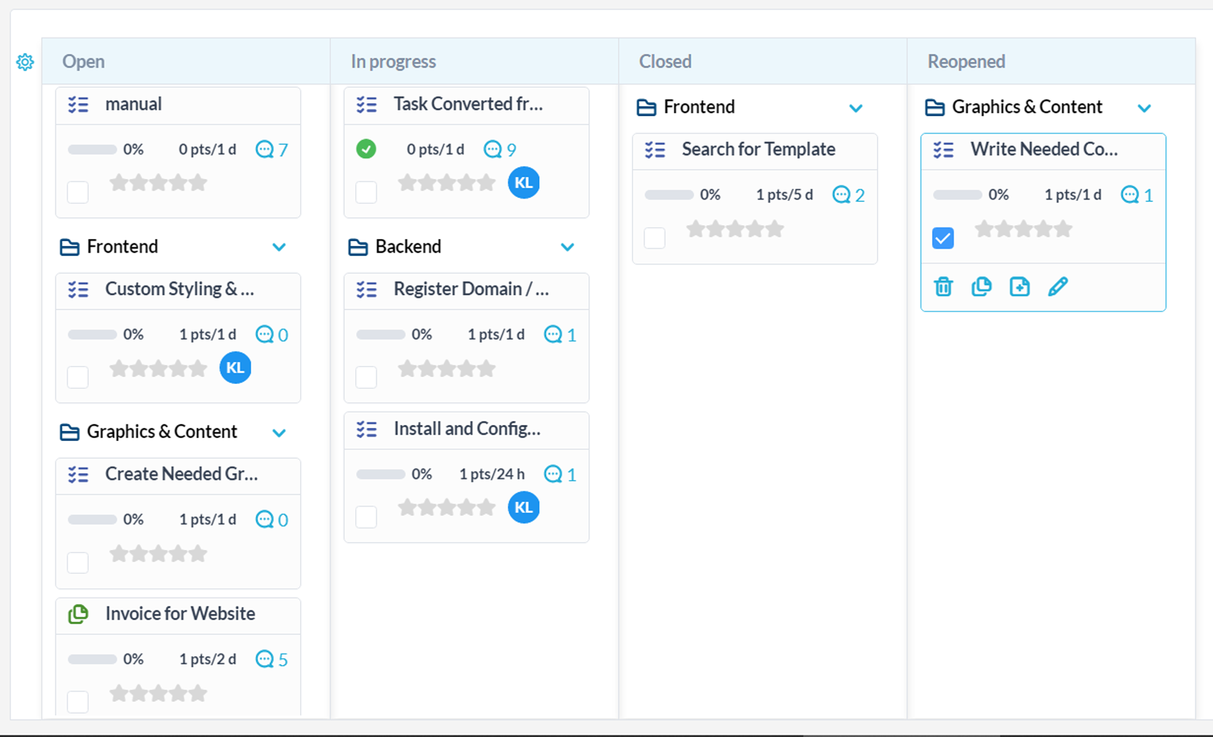This screenshot has height=737, width=1213.
Task: Tick the checkbox on the manual card
Action: pyautogui.click(x=78, y=192)
